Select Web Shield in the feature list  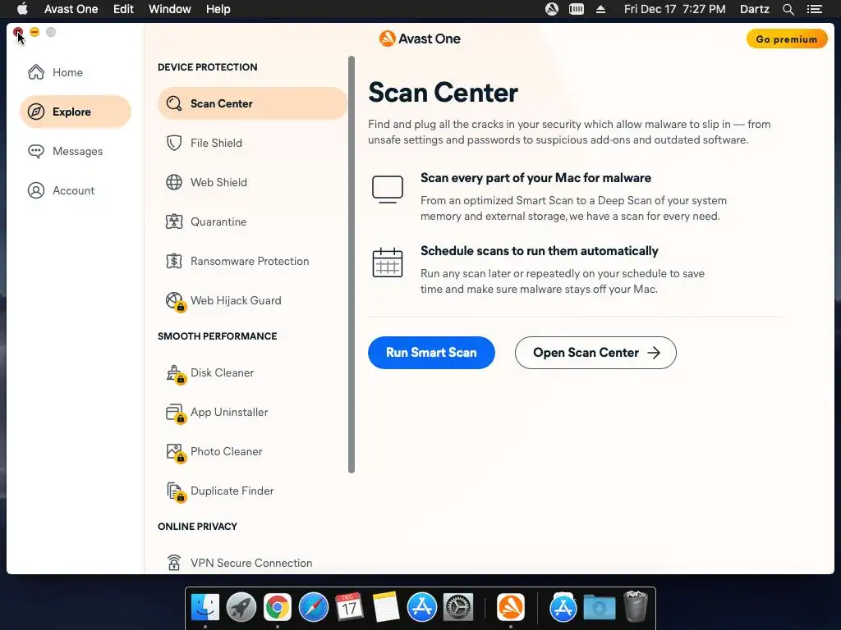252,182
